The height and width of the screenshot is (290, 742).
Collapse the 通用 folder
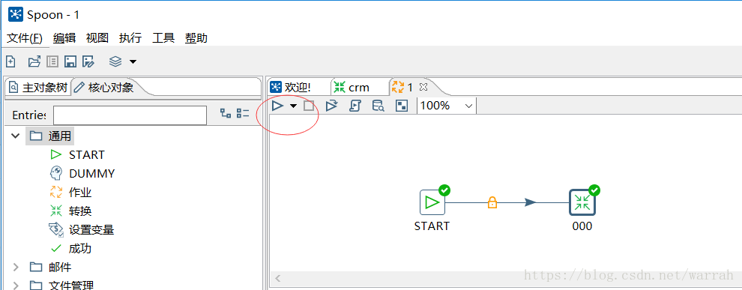[16, 136]
